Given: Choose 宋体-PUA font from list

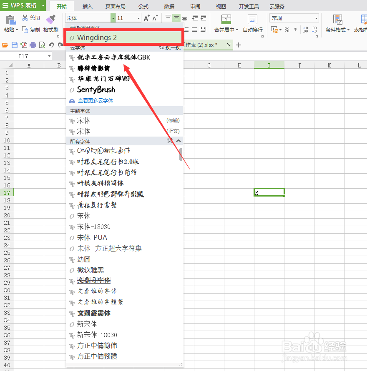Looking at the screenshot, I should pyautogui.click(x=125, y=238).
